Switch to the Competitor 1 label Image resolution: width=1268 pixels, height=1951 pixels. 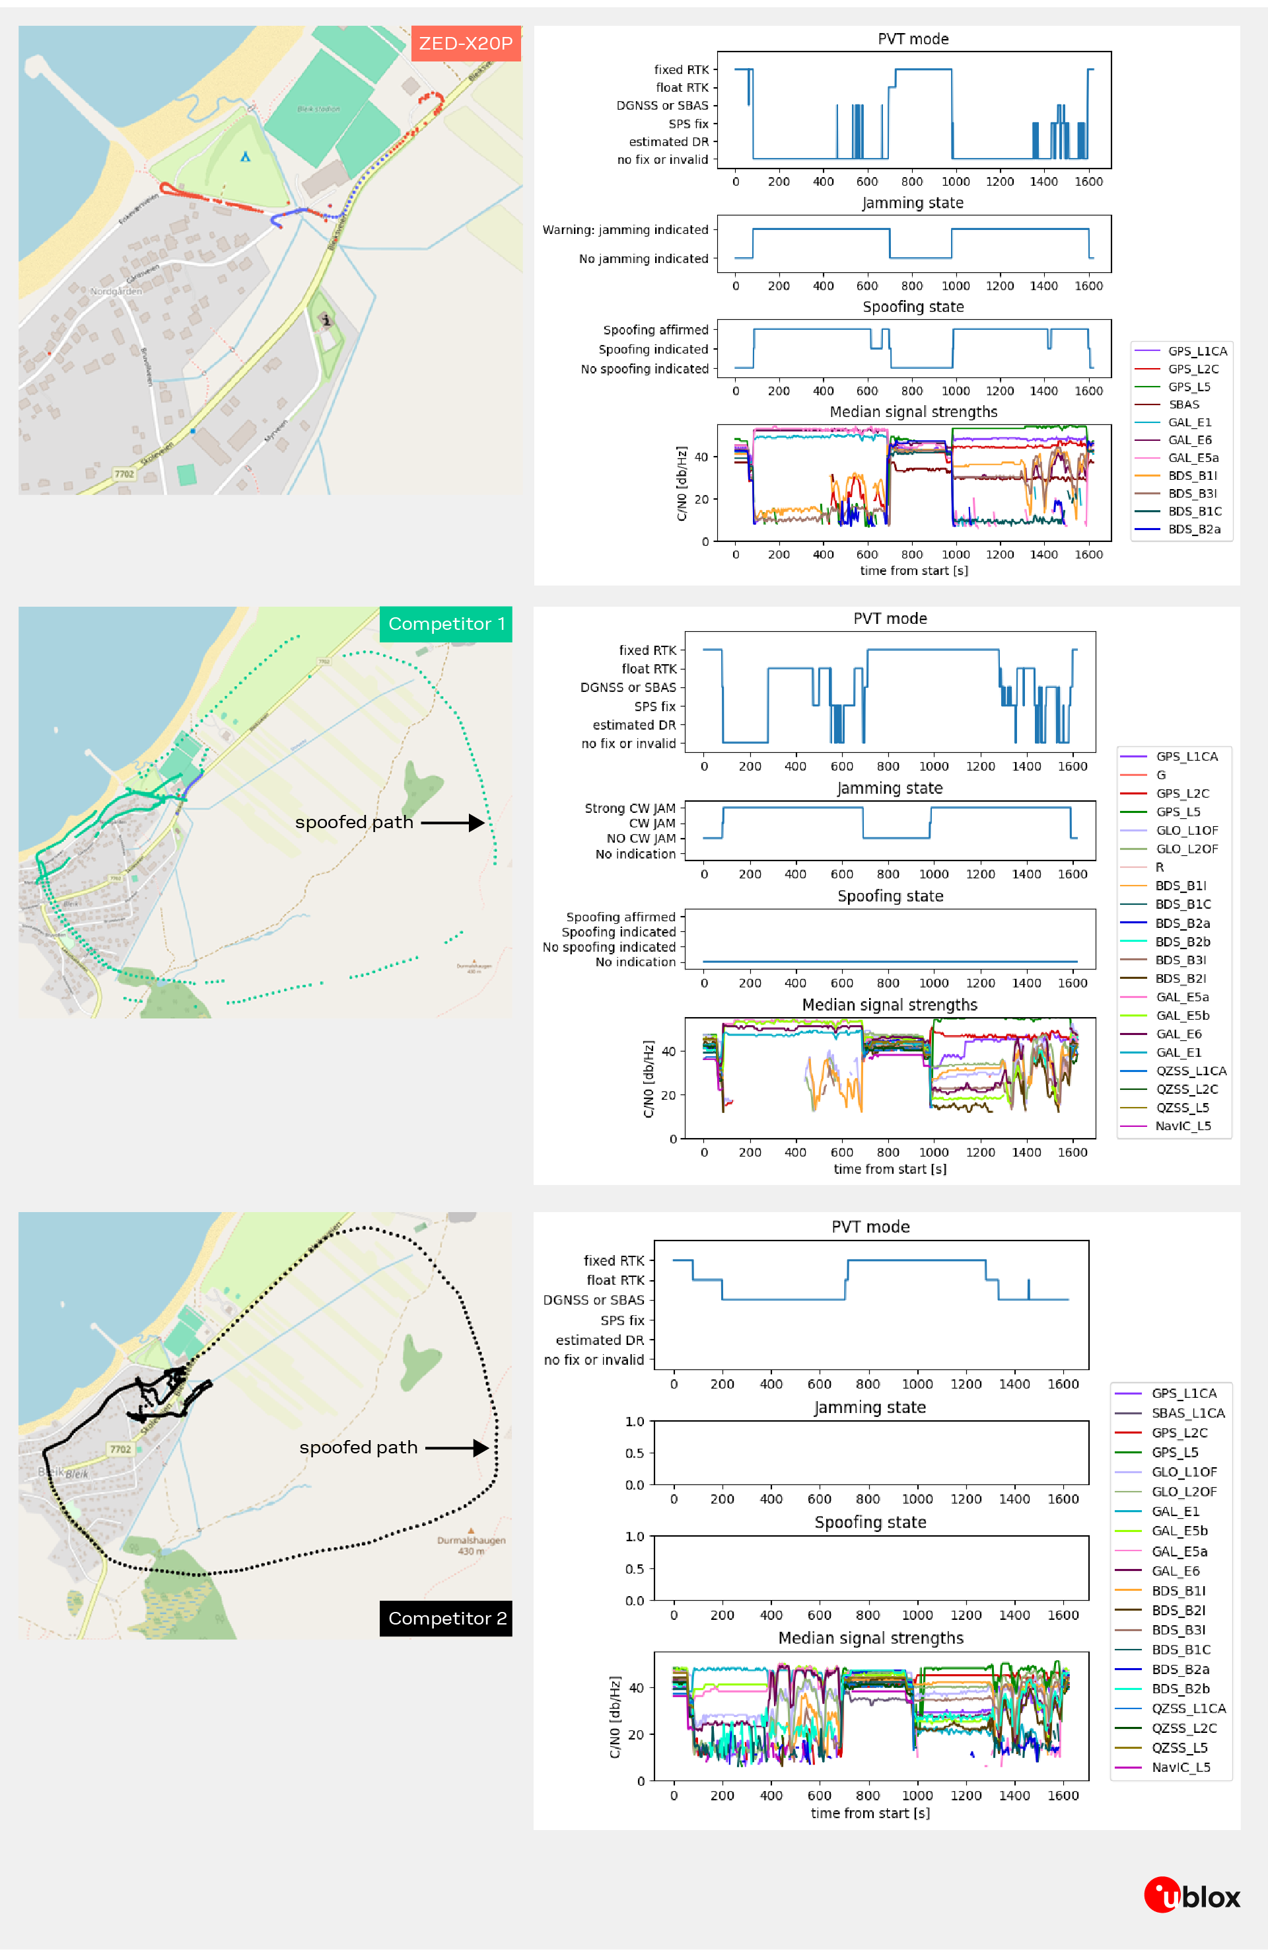click(x=446, y=624)
